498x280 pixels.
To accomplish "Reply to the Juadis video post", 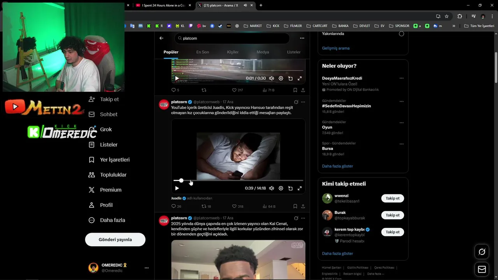I will [x=176, y=206].
